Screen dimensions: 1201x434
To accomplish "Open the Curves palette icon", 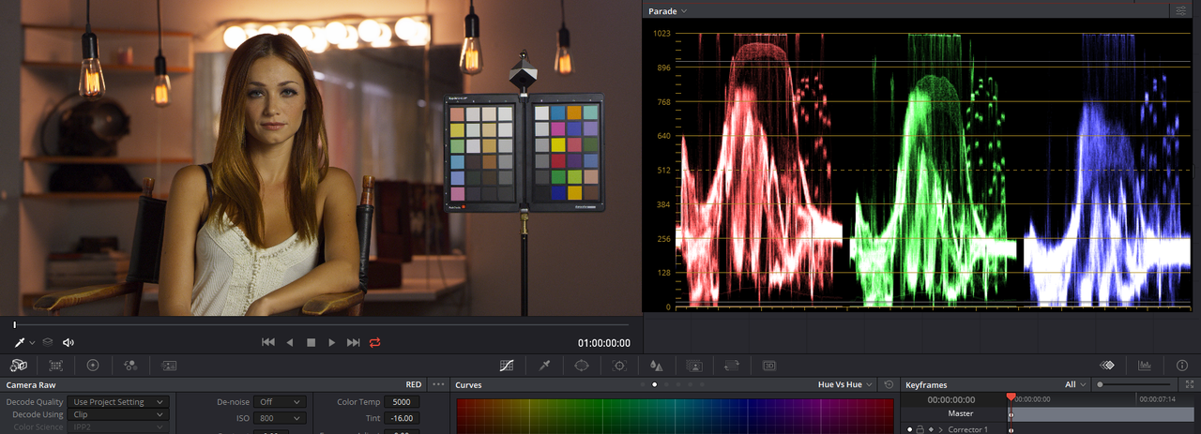I will 507,366.
